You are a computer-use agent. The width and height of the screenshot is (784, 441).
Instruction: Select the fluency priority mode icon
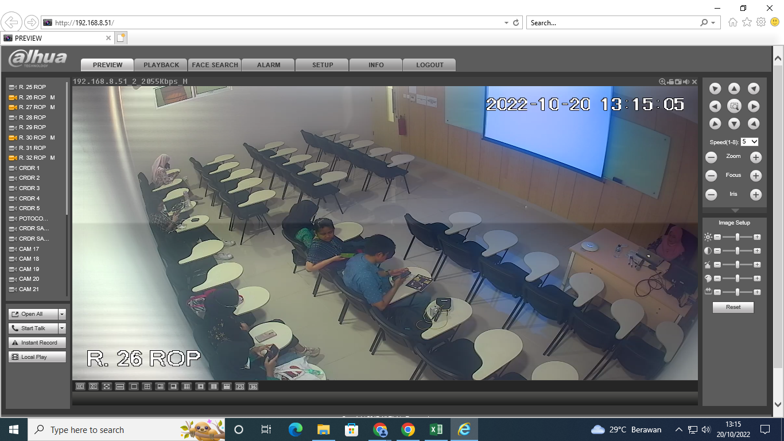[x=94, y=386]
